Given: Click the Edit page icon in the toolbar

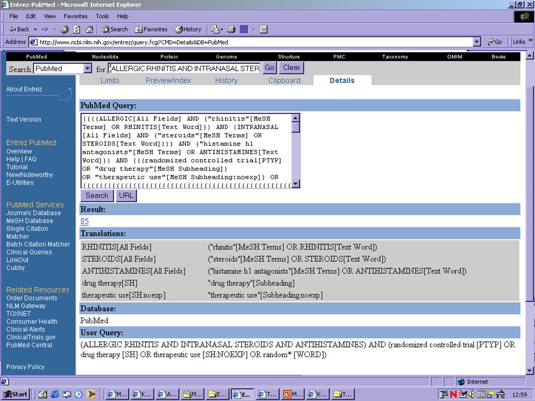Looking at the screenshot, I should 264,30.
